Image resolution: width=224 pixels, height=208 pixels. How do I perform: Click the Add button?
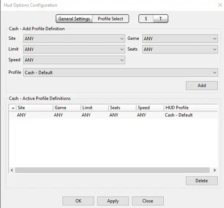[x=202, y=85]
